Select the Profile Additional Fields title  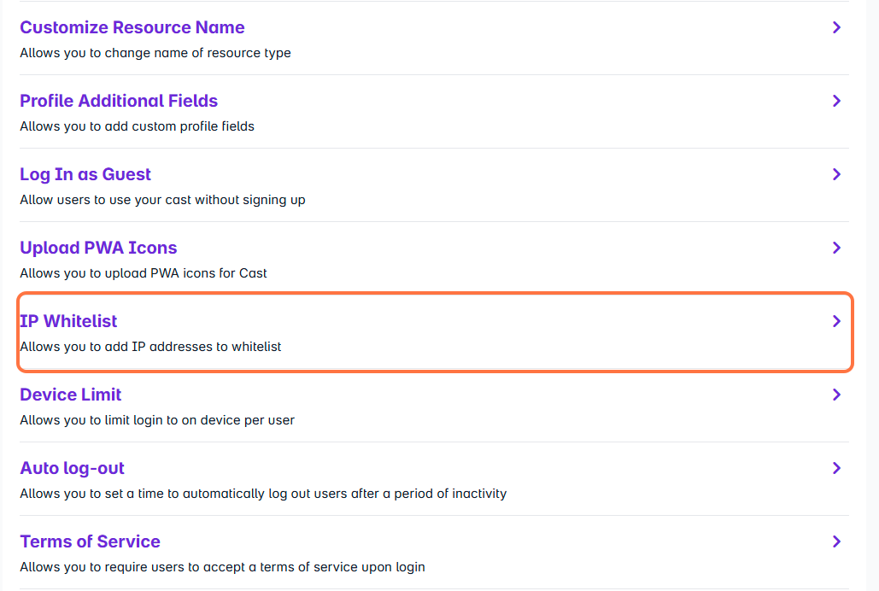click(x=119, y=101)
